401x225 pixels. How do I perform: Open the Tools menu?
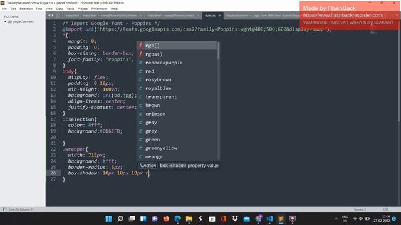click(70, 9)
